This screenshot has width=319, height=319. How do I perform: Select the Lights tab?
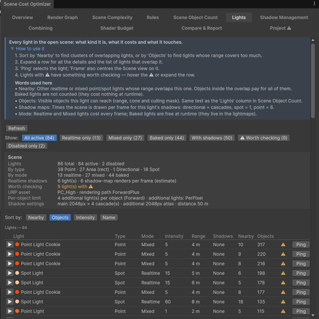click(x=239, y=18)
